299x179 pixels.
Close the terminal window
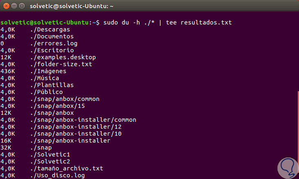tap(6, 6)
